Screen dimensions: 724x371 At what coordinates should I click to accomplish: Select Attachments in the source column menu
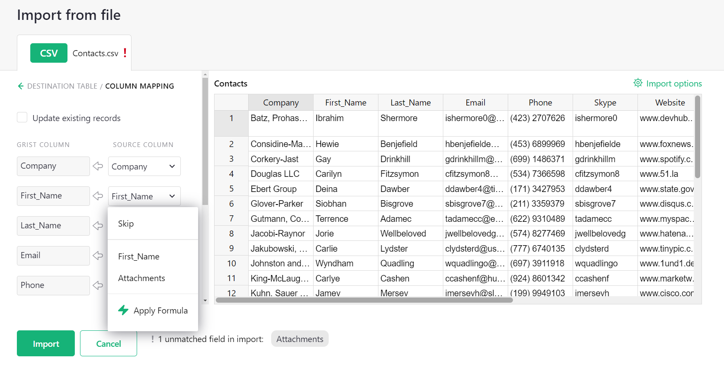click(141, 278)
